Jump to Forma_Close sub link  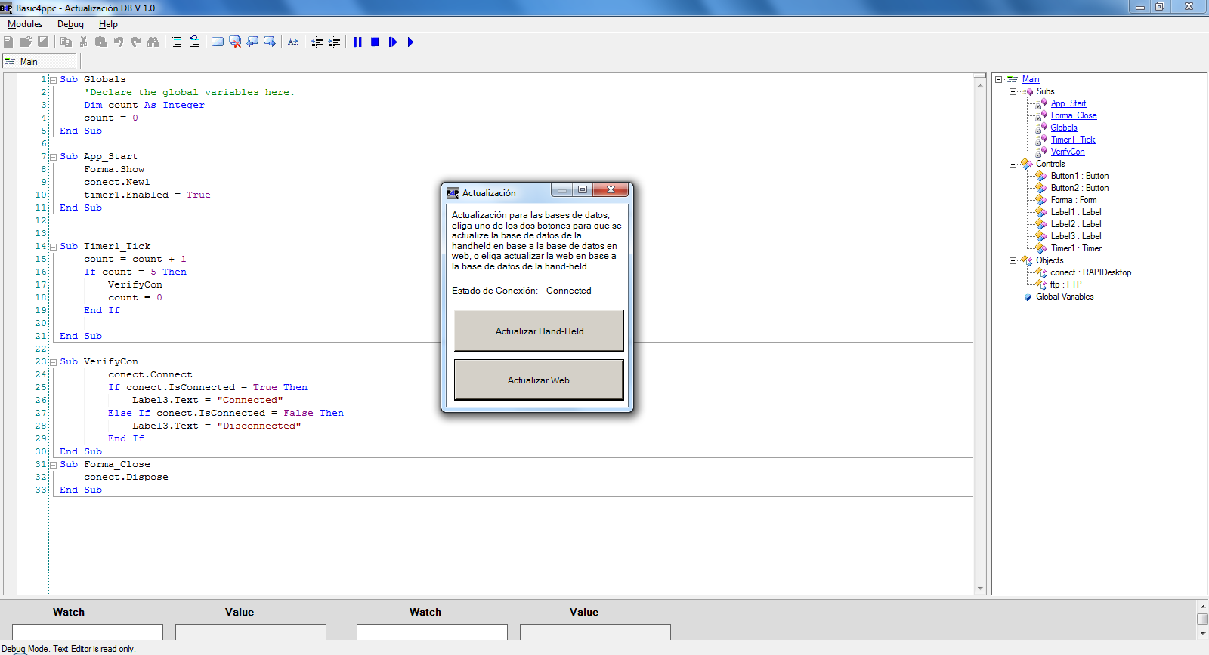[x=1074, y=115]
